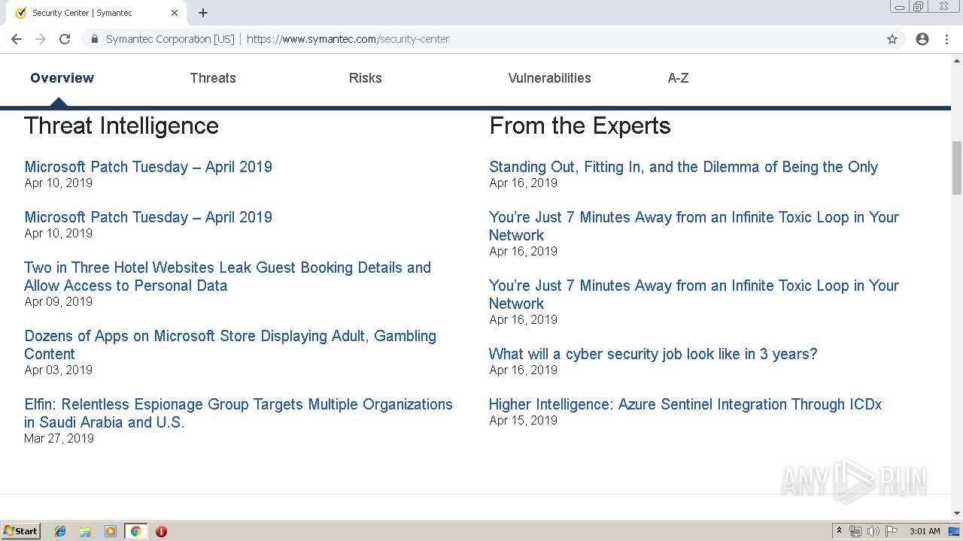The image size is (963, 541).
Task: Click Show Desktop button at taskbar end
Action: [x=955, y=531]
